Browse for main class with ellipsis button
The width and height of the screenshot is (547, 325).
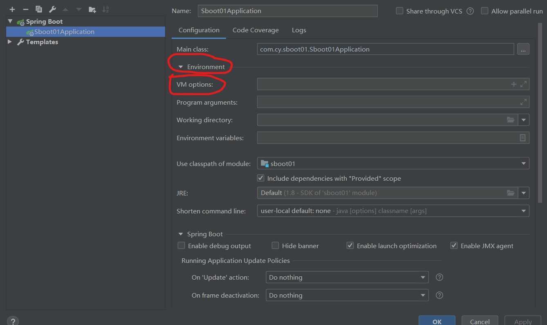click(523, 49)
